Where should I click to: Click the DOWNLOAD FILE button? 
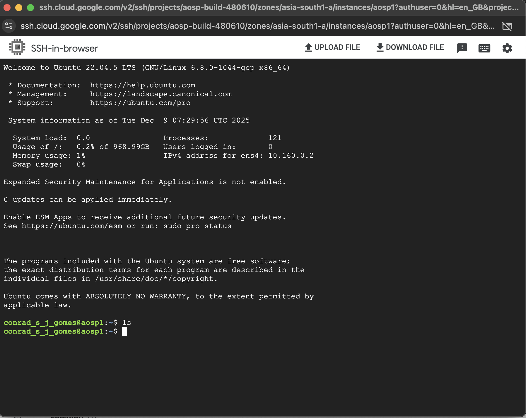click(x=415, y=47)
